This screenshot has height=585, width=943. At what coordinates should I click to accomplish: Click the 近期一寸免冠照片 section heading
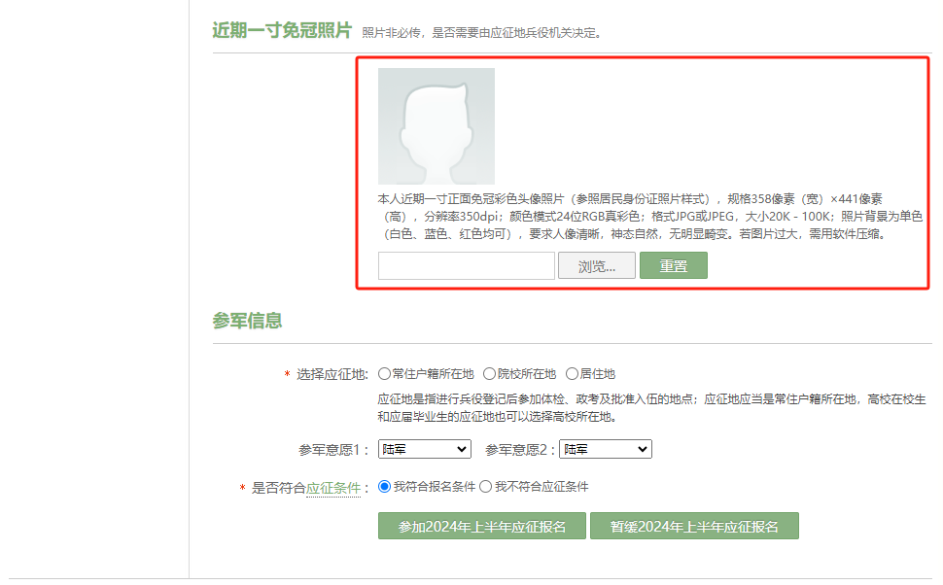pyautogui.click(x=282, y=30)
